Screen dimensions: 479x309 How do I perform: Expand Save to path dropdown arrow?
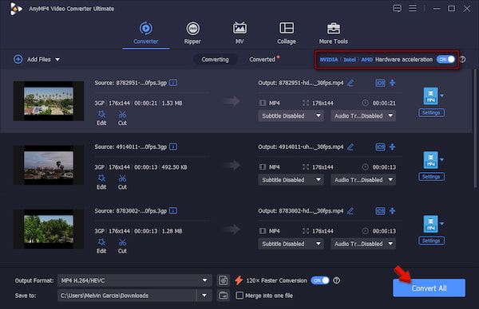tap(204, 295)
